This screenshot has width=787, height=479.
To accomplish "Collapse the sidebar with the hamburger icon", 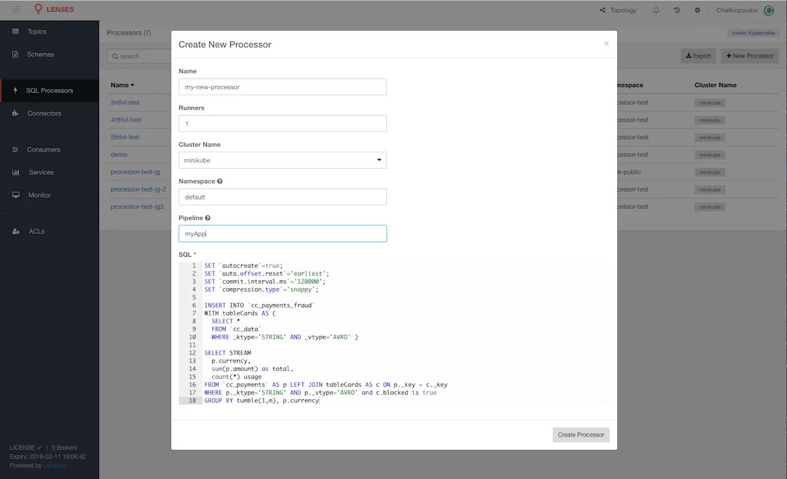I will tap(17, 9).
